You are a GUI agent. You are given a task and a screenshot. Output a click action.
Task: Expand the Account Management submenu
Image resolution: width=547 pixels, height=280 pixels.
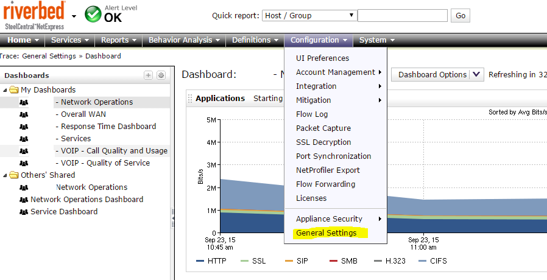[336, 72]
